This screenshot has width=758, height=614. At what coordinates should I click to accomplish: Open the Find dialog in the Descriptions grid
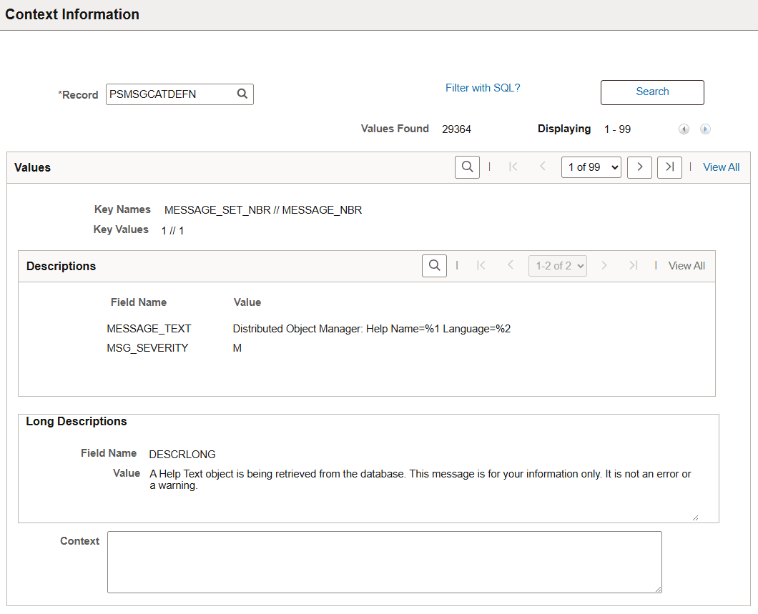434,265
